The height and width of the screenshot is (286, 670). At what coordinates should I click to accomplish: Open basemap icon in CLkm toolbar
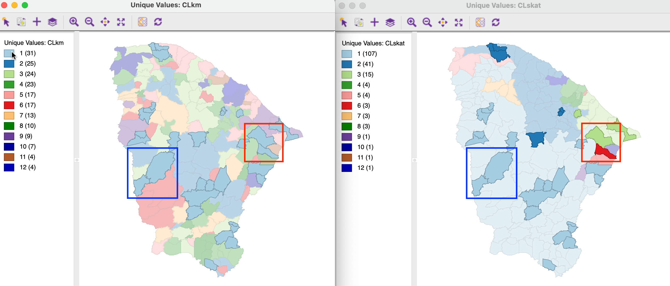pos(142,22)
